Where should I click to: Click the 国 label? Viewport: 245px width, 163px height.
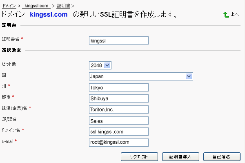[4, 75]
